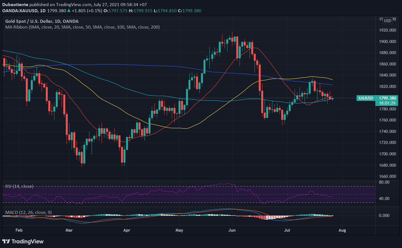Click the MACD (12, 26, close, 9) label

click(x=28, y=212)
